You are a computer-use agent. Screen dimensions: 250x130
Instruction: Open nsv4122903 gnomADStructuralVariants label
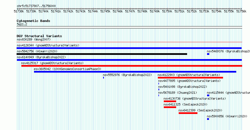pos(189,75)
